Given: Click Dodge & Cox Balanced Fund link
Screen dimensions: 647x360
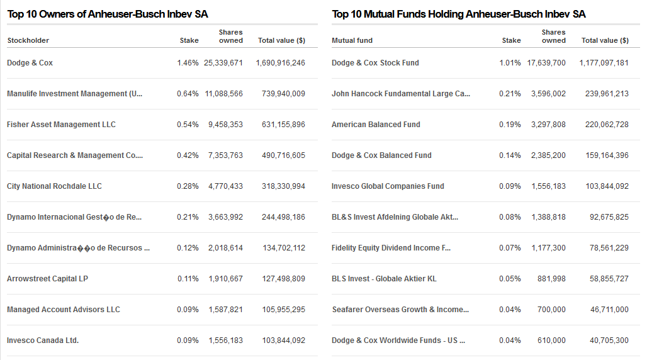Looking at the screenshot, I should click(x=381, y=155).
